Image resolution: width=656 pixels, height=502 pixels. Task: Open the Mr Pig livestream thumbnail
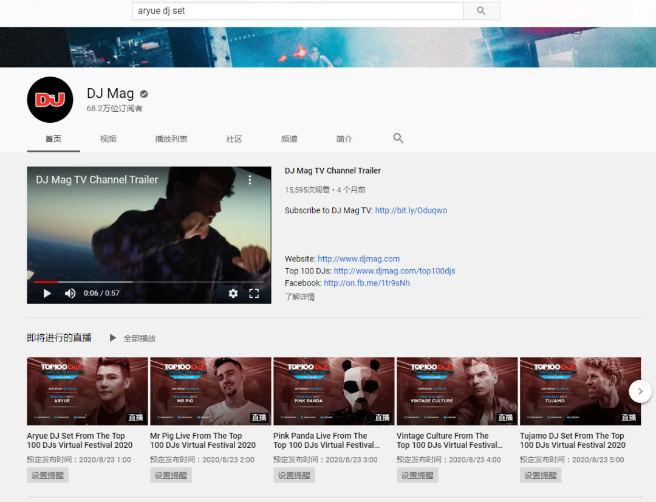(x=210, y=391)
